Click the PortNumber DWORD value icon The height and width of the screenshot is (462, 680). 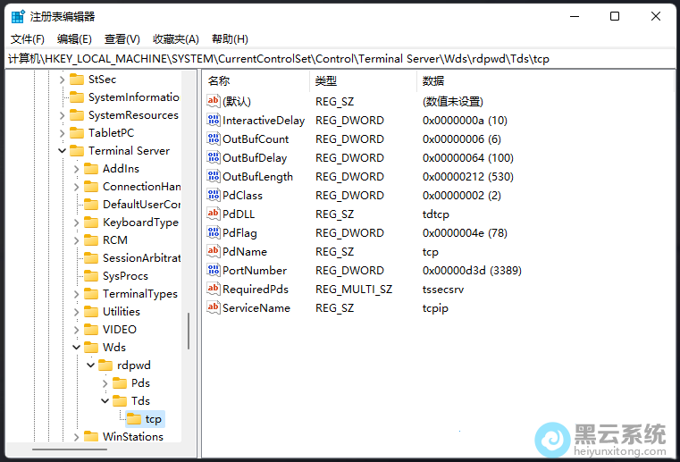click(x=213, y=270)
